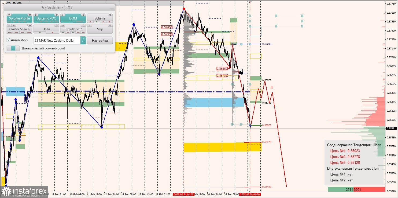Open Cluster Search gear settings
398x198 pixels.
[x=30, y=25]
